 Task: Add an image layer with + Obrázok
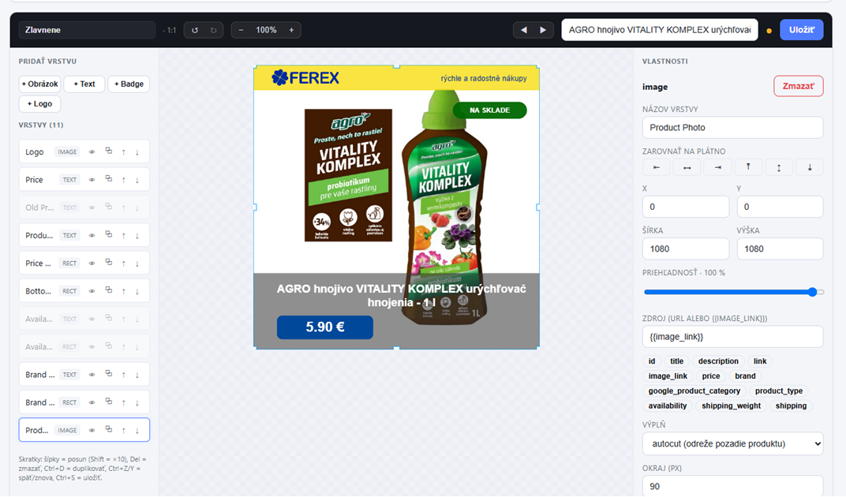point(40,84)
